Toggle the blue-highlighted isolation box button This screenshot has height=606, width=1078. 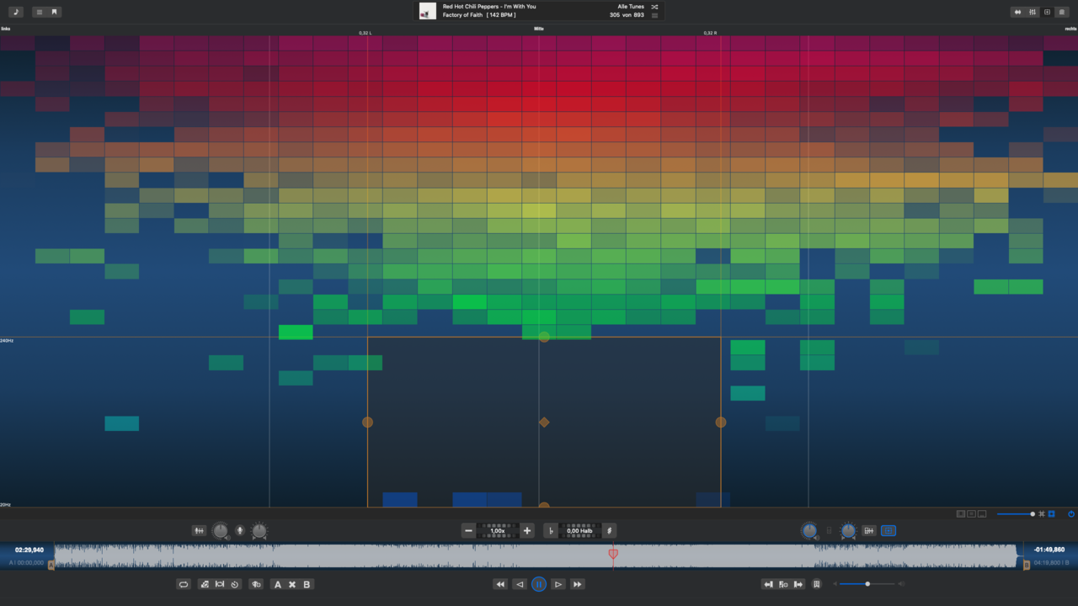pyautogui.click(x=889, y=530)
